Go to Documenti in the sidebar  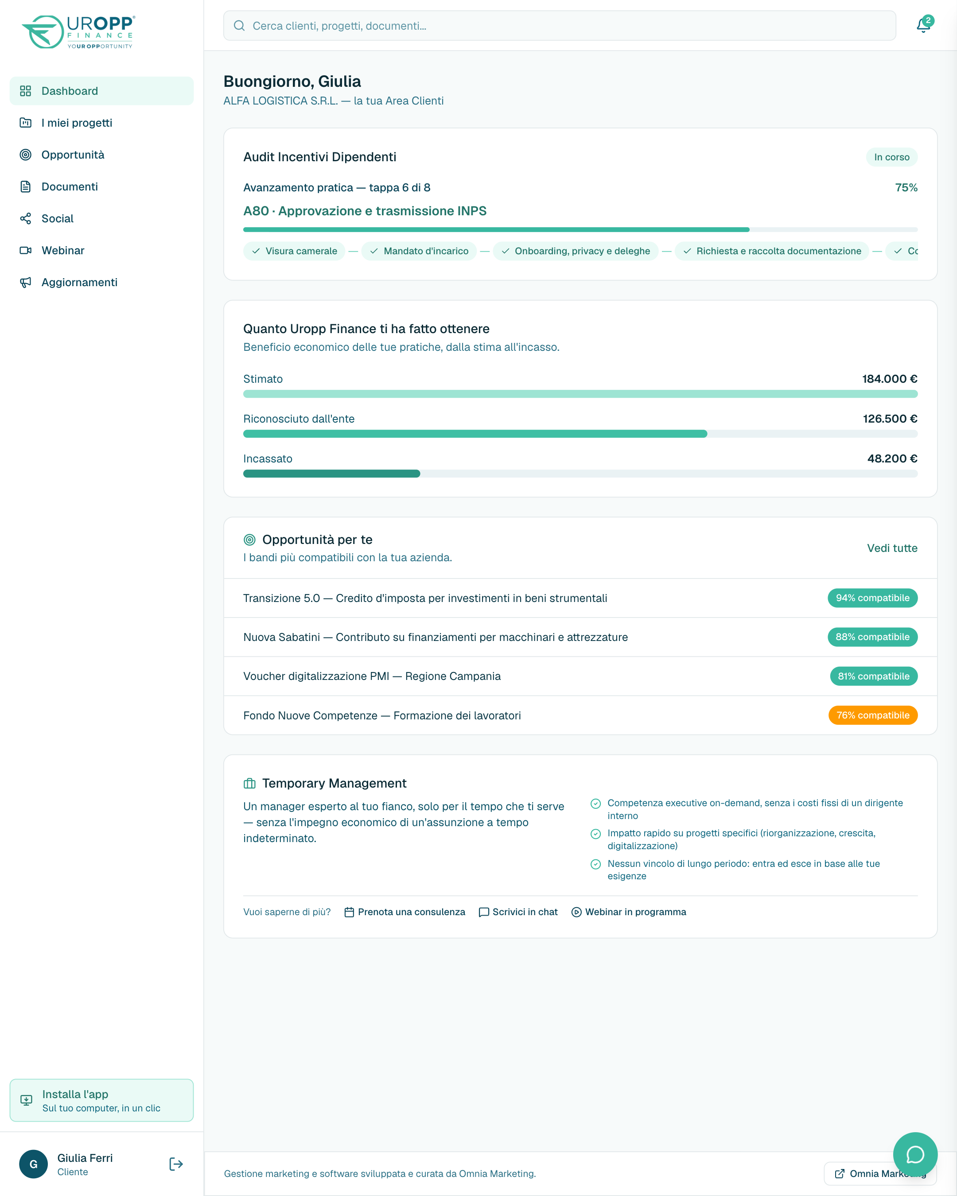pyautogui.click(x=101, y=186)
